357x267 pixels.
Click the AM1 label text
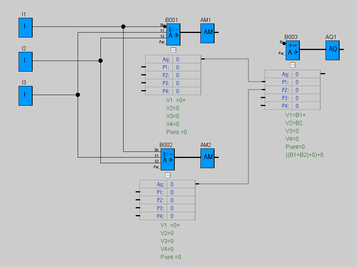pyautogui.click(x=205, y=20)
